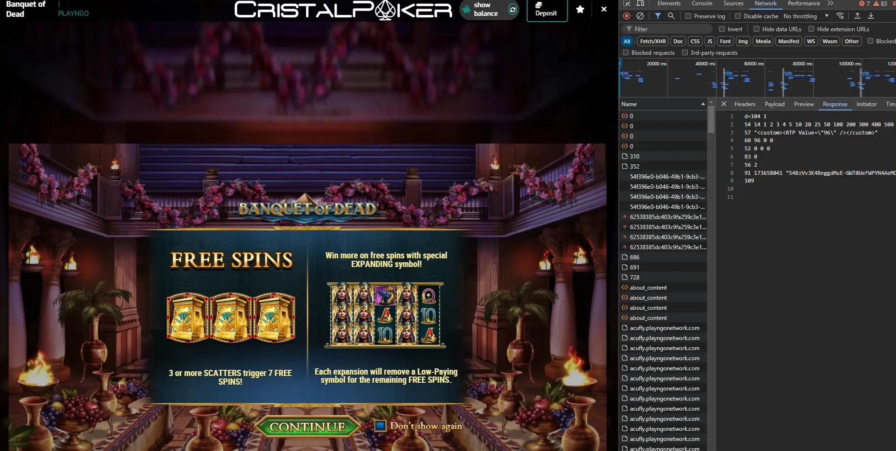Click the scatter symbols image under FREE SPINS
The height and width of the screenshot is (451, 896).
click(x=231, y=317)
